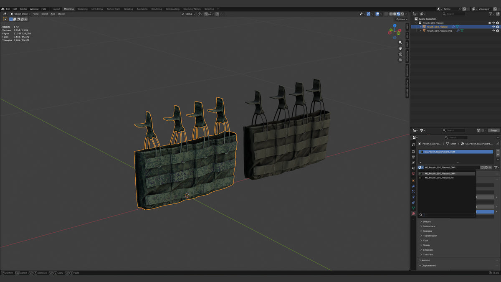
Task: Switch to the Sculpting workspace tab
Action: pyautogui.click(x=82, y=9)
